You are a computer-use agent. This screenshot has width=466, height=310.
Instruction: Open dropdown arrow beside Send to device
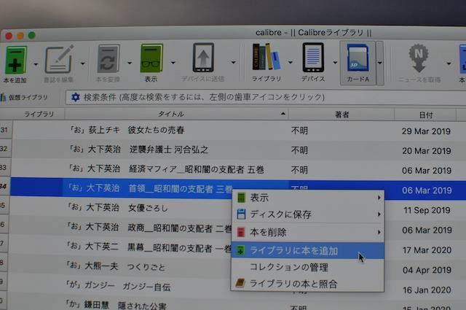(x=233, y=62)
